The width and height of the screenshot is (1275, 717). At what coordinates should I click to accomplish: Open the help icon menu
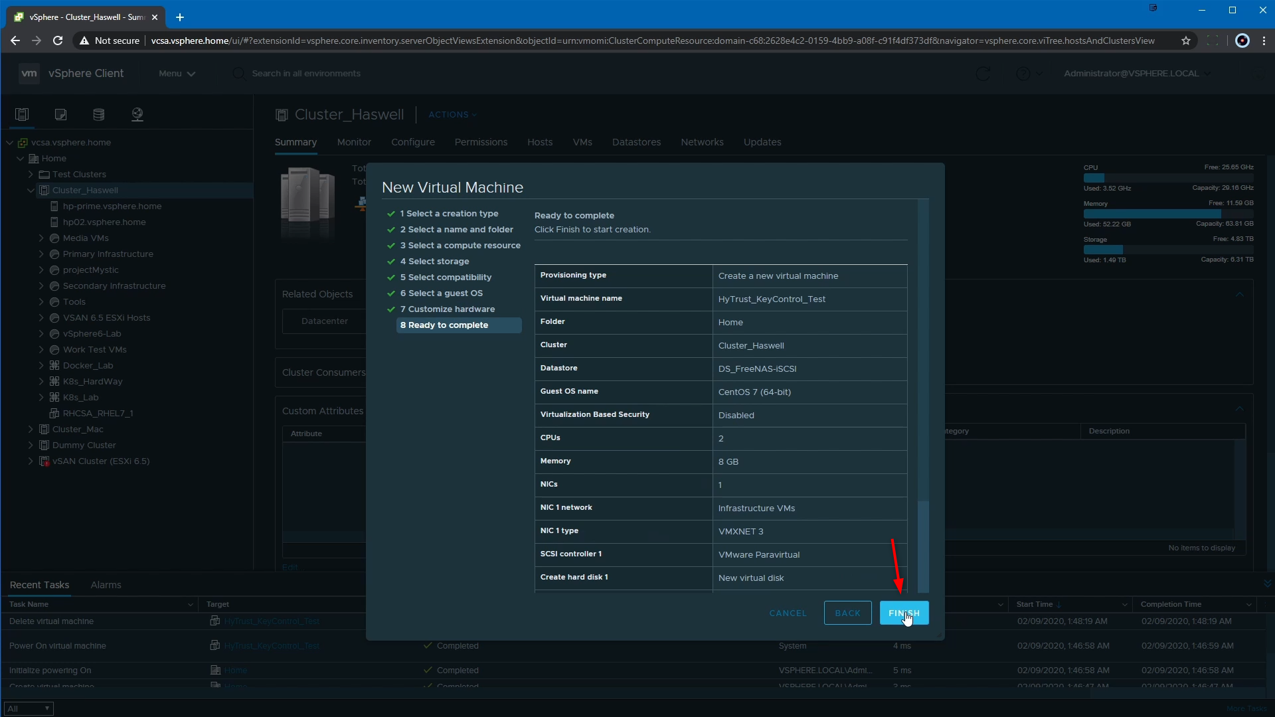(x=1029, y=74)
